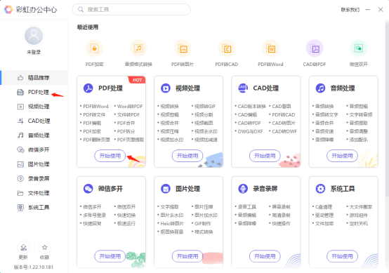389x273 pixels.
Task: Open the 视频压缩 item
Action: click(x=169, y=131)
